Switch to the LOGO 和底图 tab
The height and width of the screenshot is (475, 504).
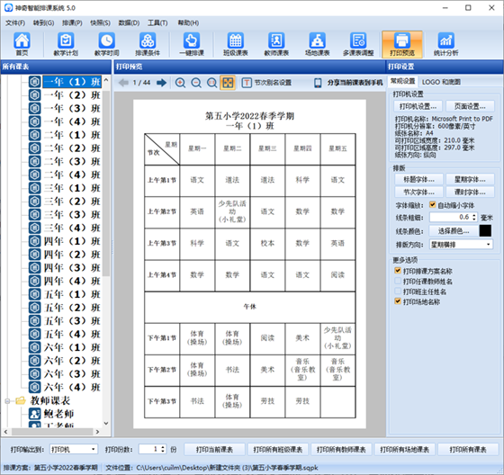tap(441, 82)
